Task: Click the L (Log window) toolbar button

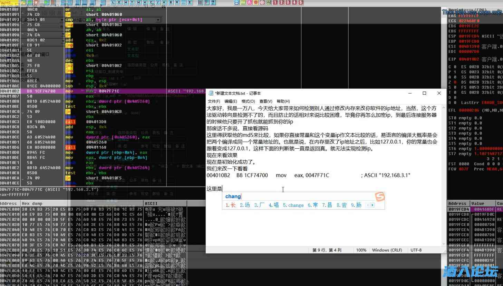Action: click(x=113, y=2)
